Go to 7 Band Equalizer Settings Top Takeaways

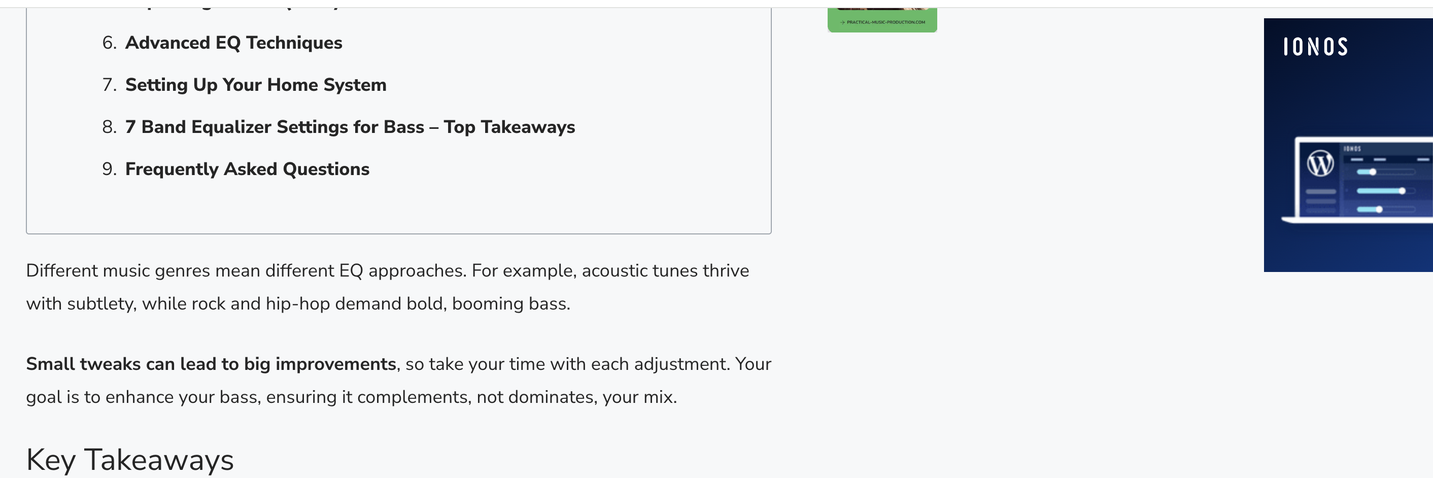click(x=350, y=127)
